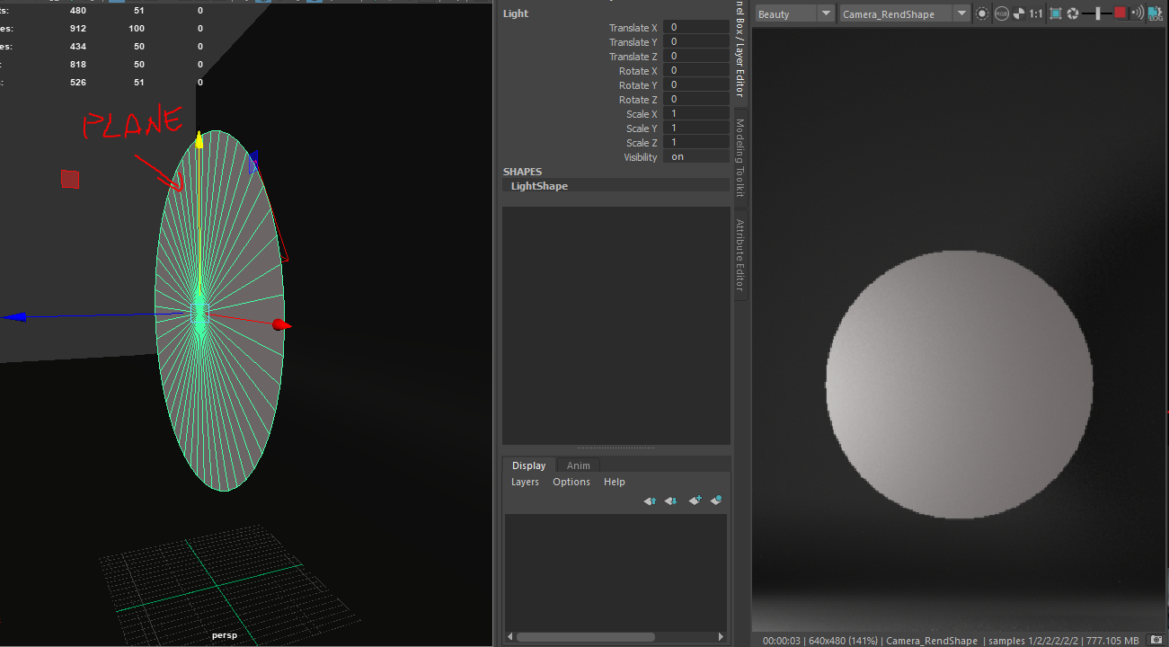Enable the region render crop icon

point(1054,13)
